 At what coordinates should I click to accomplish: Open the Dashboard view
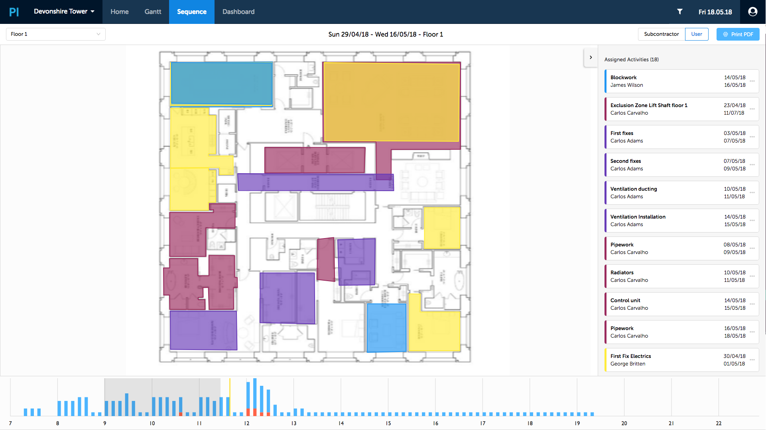(x=238, y=12)
